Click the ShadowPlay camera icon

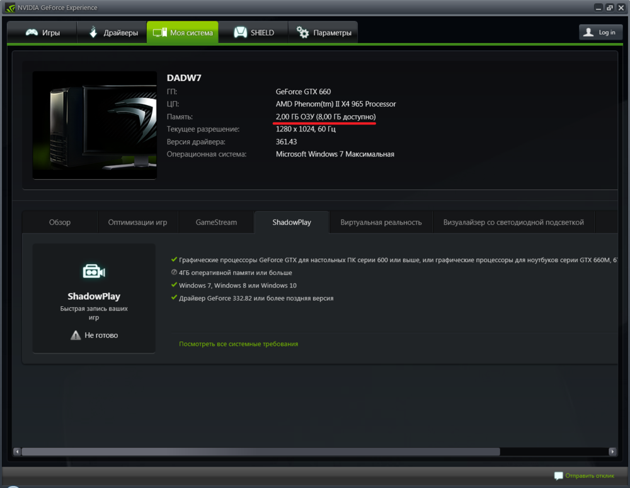click(x=94, y=272)
